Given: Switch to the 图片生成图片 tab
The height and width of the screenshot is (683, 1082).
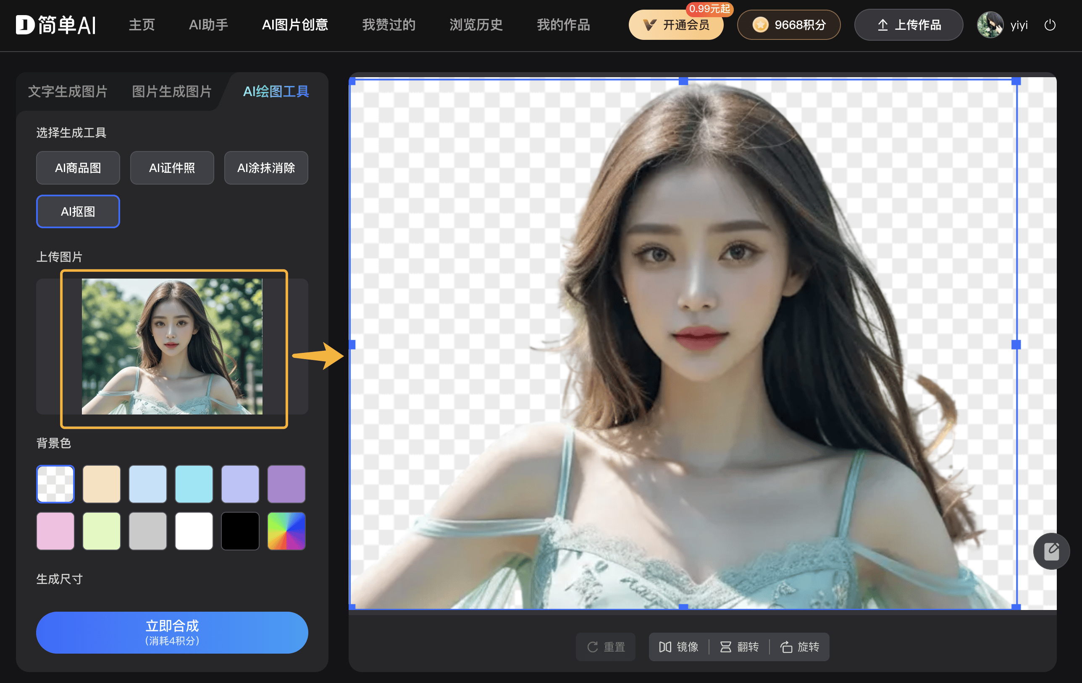Looking at the screenshot, I should point(171,91).
